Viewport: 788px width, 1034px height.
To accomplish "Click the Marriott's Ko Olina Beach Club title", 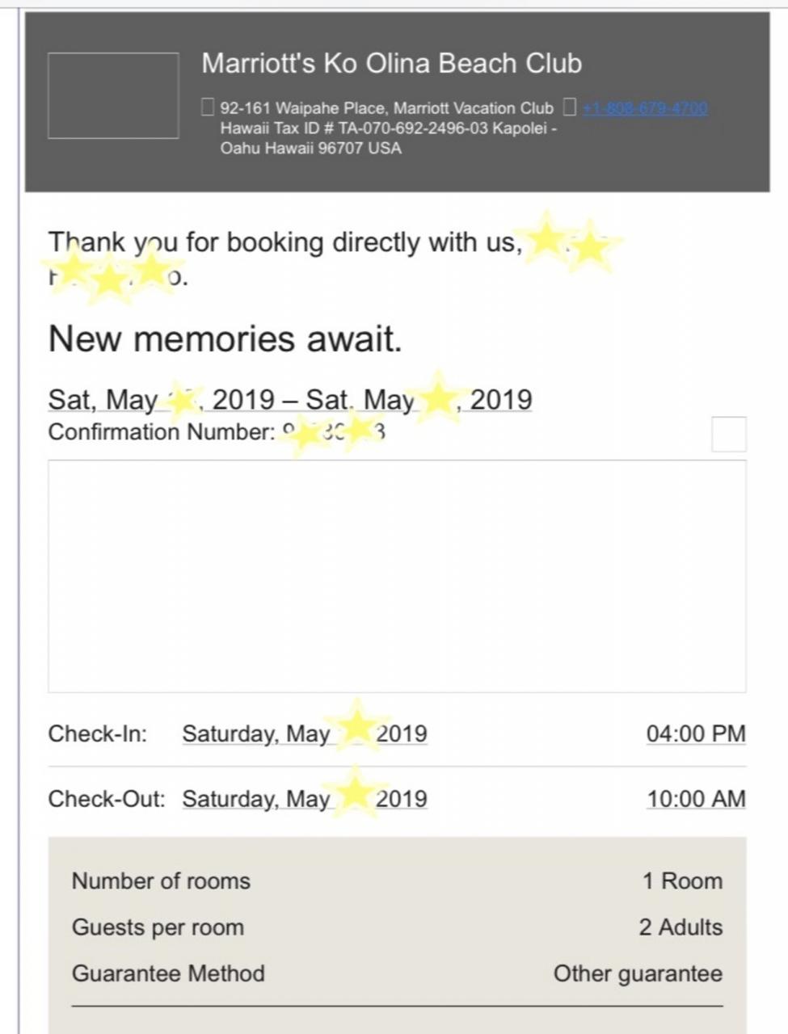I will coord(391,63).
